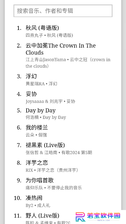Click the song 洋芋之恋
The image size is (126, 224).
(37, 163)
